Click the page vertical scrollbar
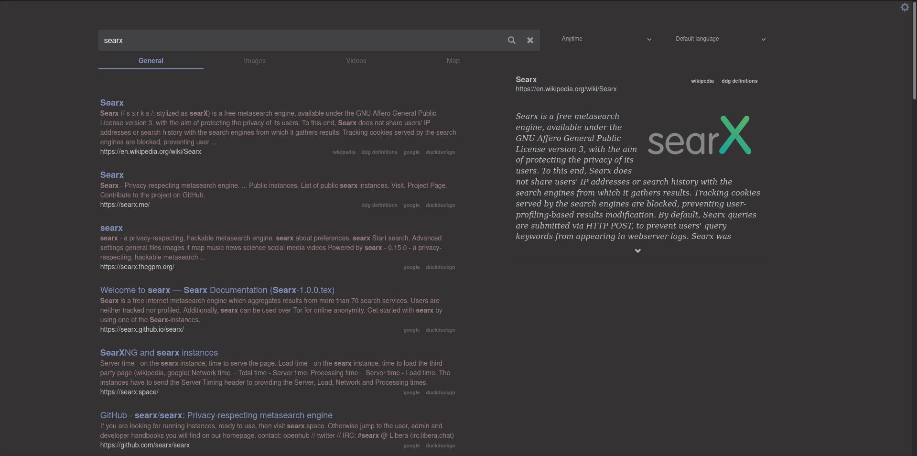This screenshot has width=917, height=456. coord(914,50)
